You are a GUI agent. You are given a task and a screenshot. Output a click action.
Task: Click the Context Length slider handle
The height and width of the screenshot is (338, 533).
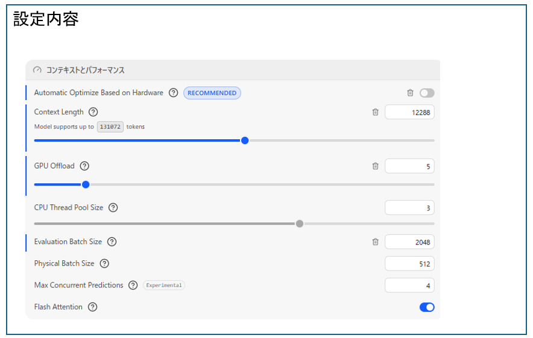tap(245, 140)
